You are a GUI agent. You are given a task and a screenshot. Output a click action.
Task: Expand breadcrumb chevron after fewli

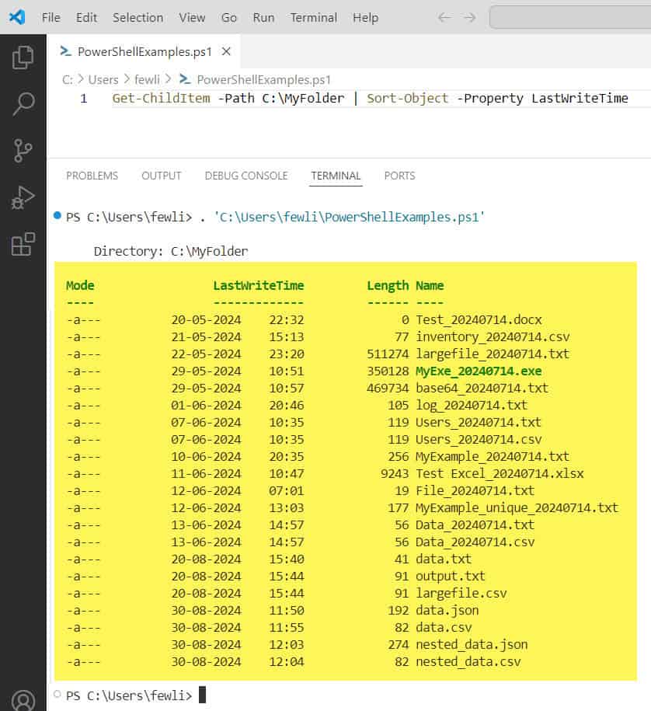point(169,79)
